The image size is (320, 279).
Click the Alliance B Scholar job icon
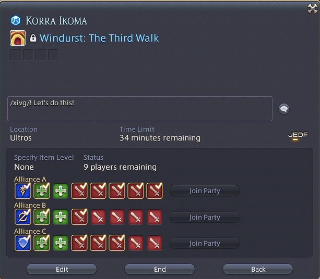click(x=23, y=217)
